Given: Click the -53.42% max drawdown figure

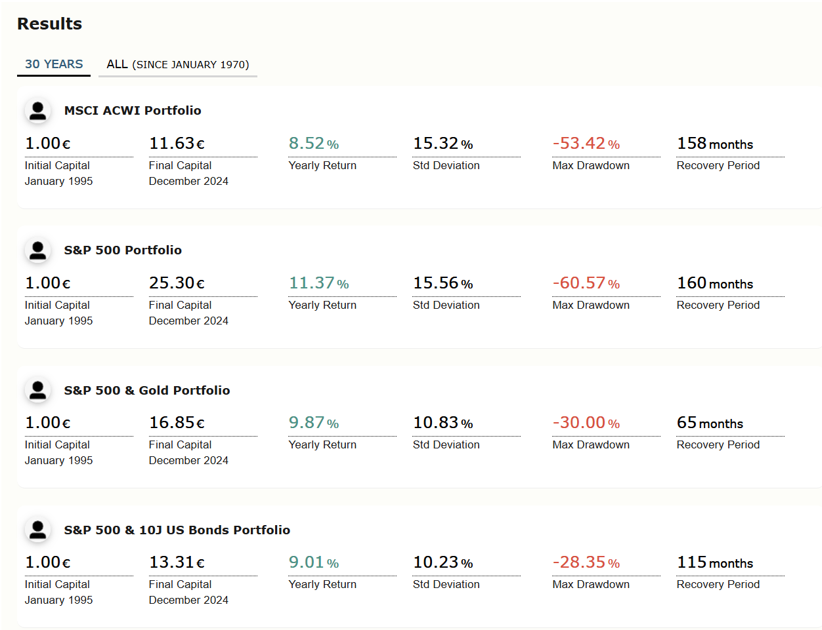Looking at the screenshot, I should pyautogui.click(x=586, y=144).
